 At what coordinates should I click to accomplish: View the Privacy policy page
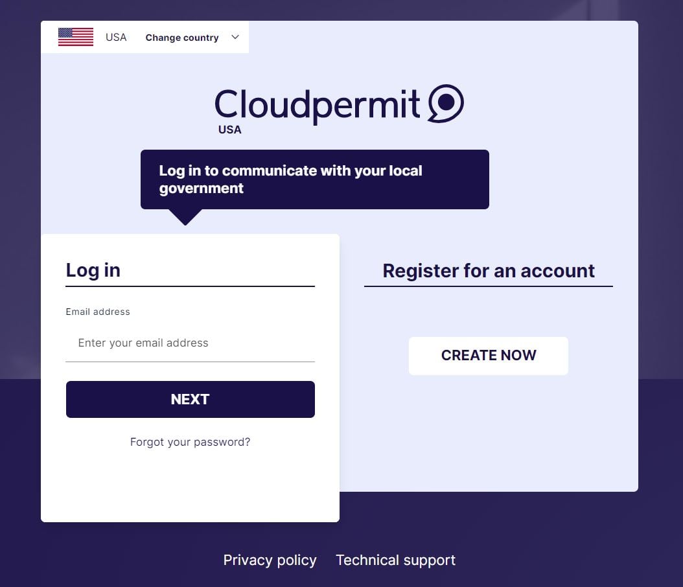tap(270, 560)
